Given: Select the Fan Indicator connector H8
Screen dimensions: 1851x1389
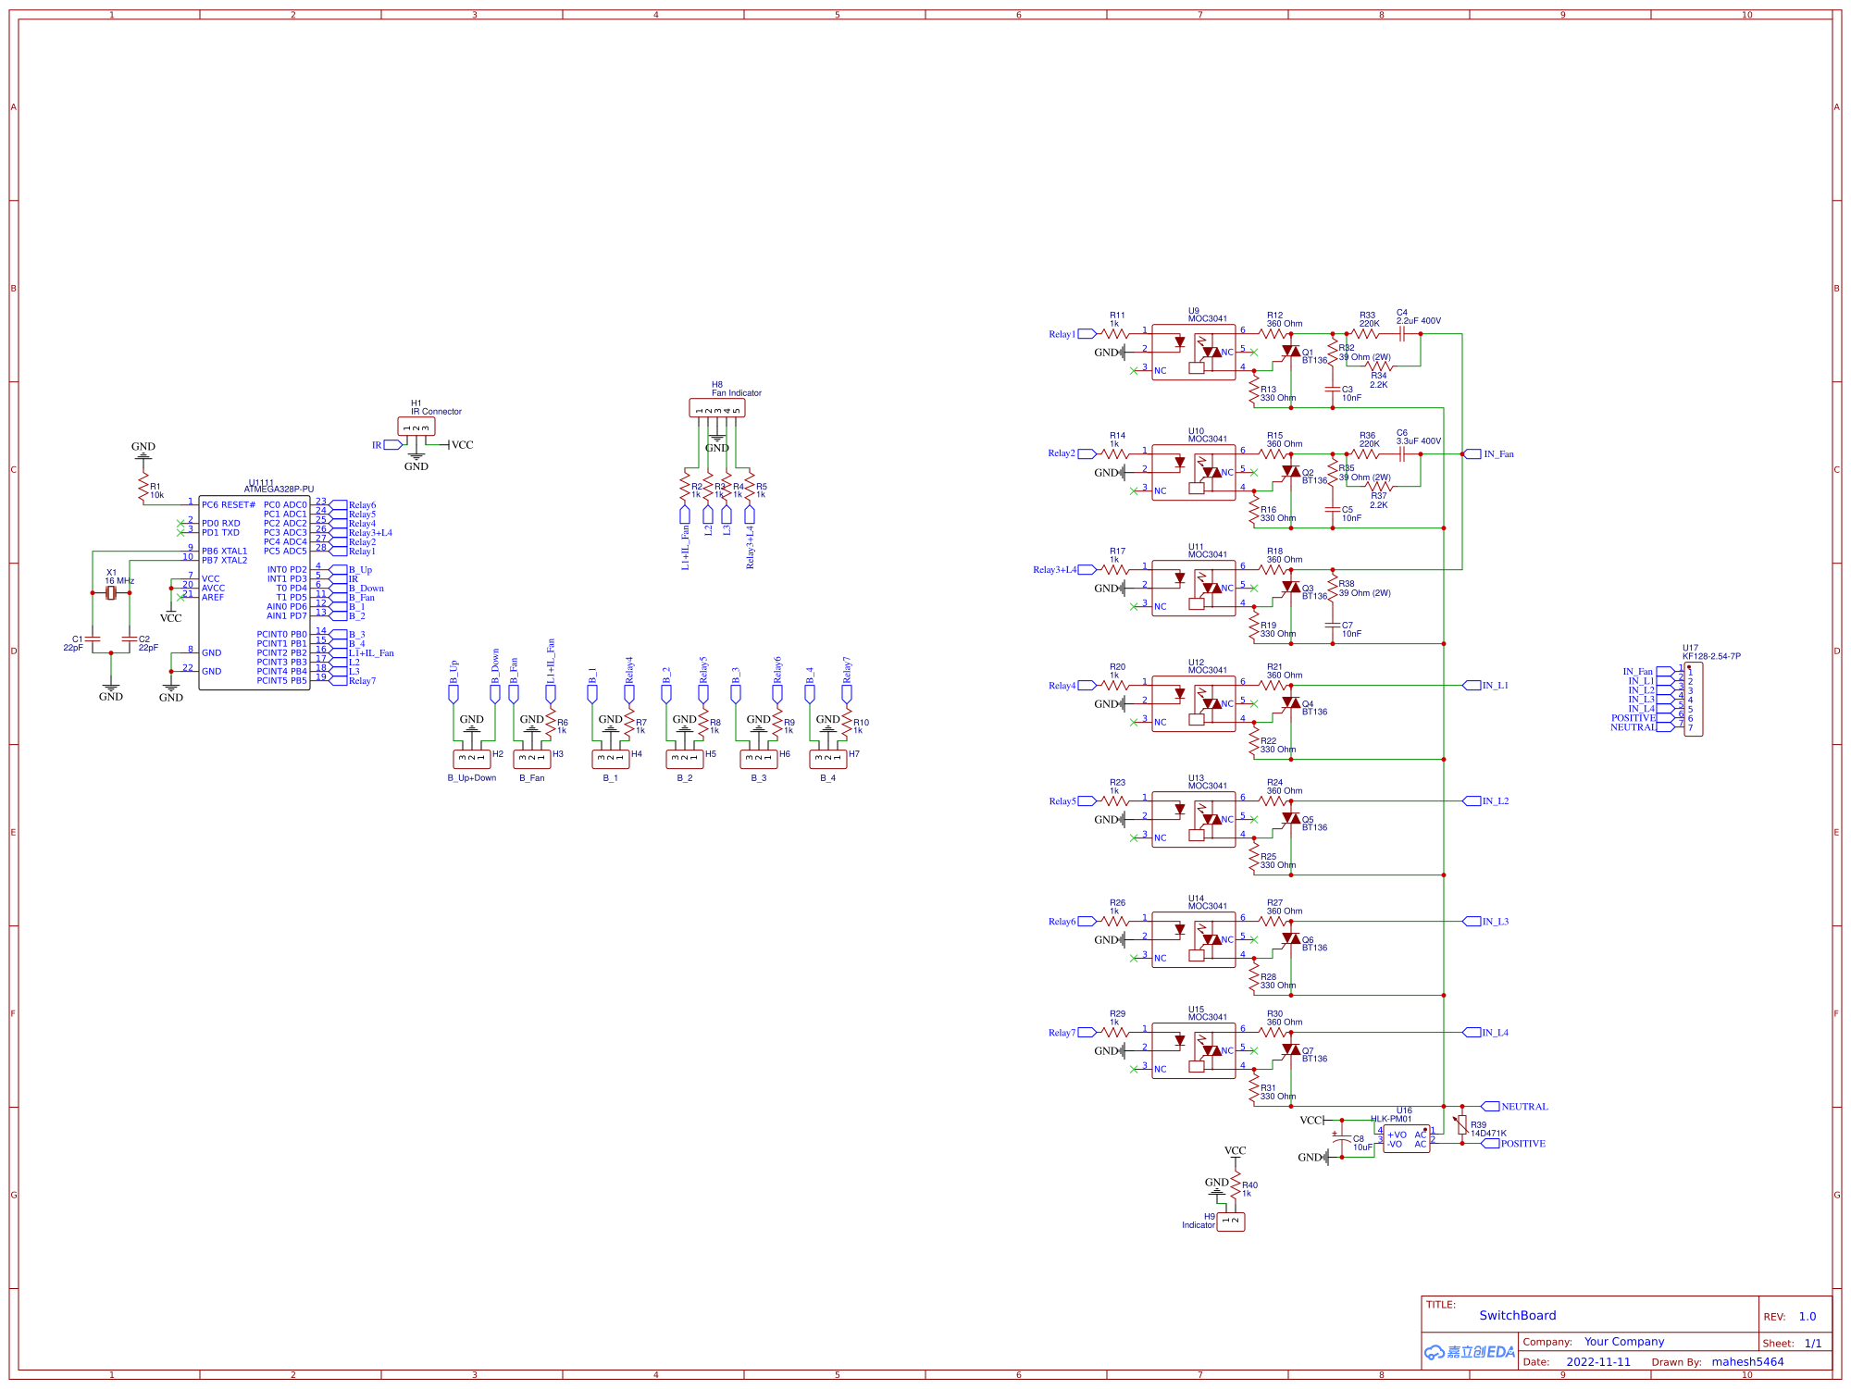Looking at the screenshot, I should (x=717, y=407).
